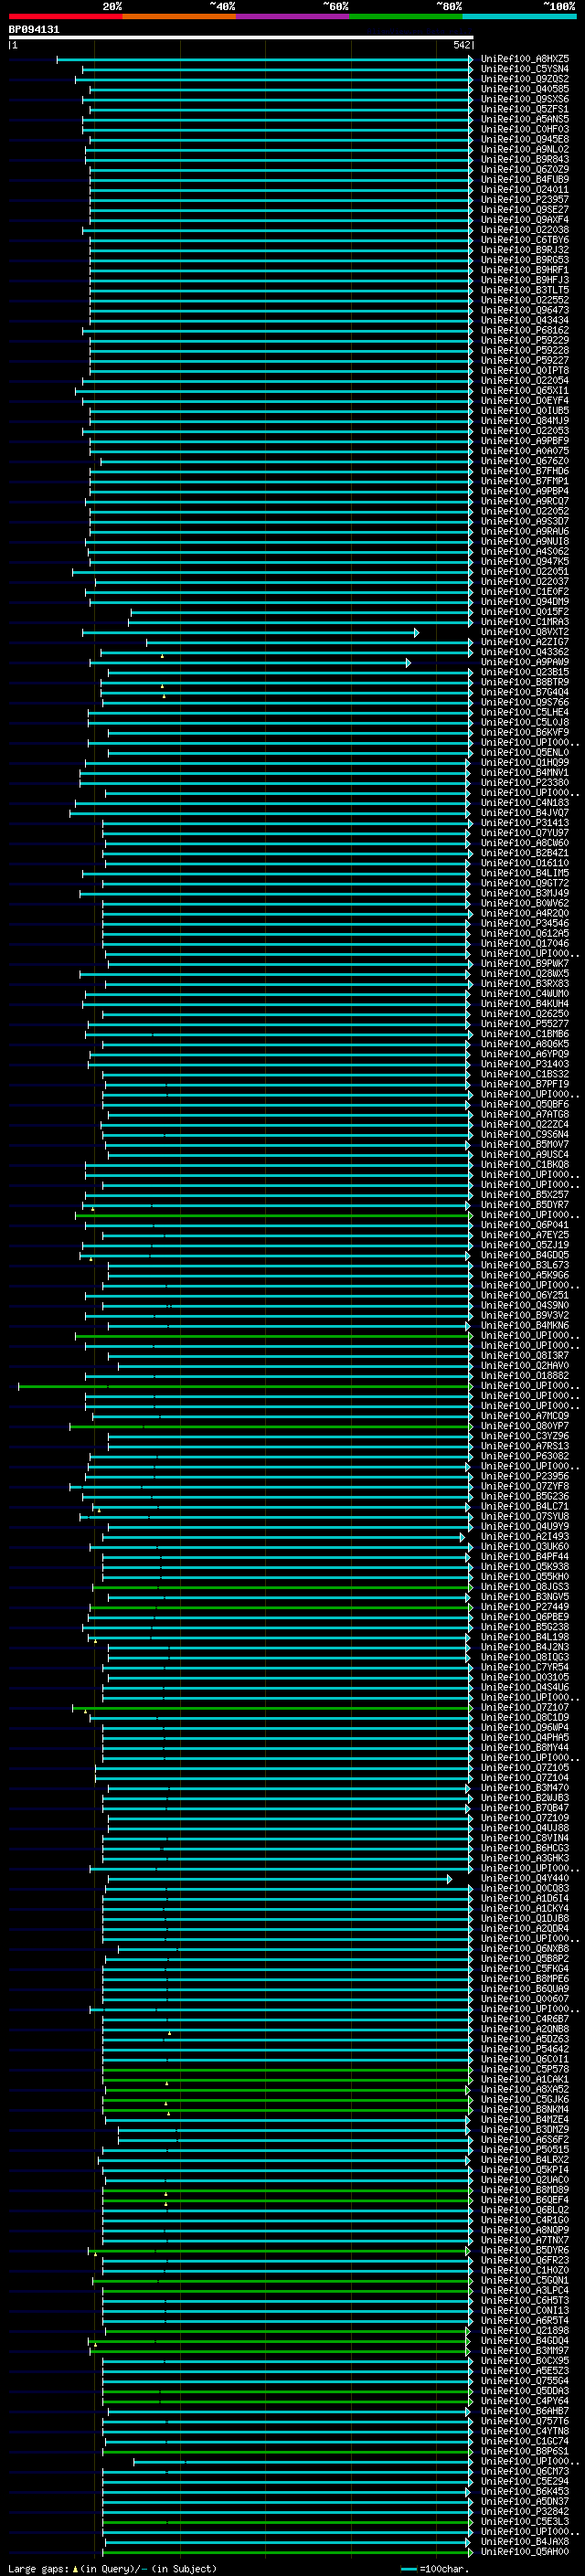Open hit UniRef100_C8VIN4
Image resolution: width=585 pixels, height=2576 pixels.
click(x=525, y=1838)
